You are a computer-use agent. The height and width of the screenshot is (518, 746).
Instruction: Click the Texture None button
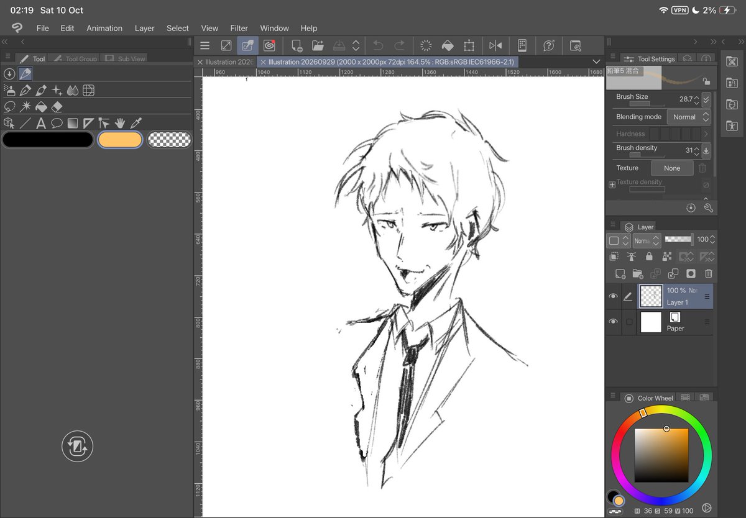[x=672, y=168]
